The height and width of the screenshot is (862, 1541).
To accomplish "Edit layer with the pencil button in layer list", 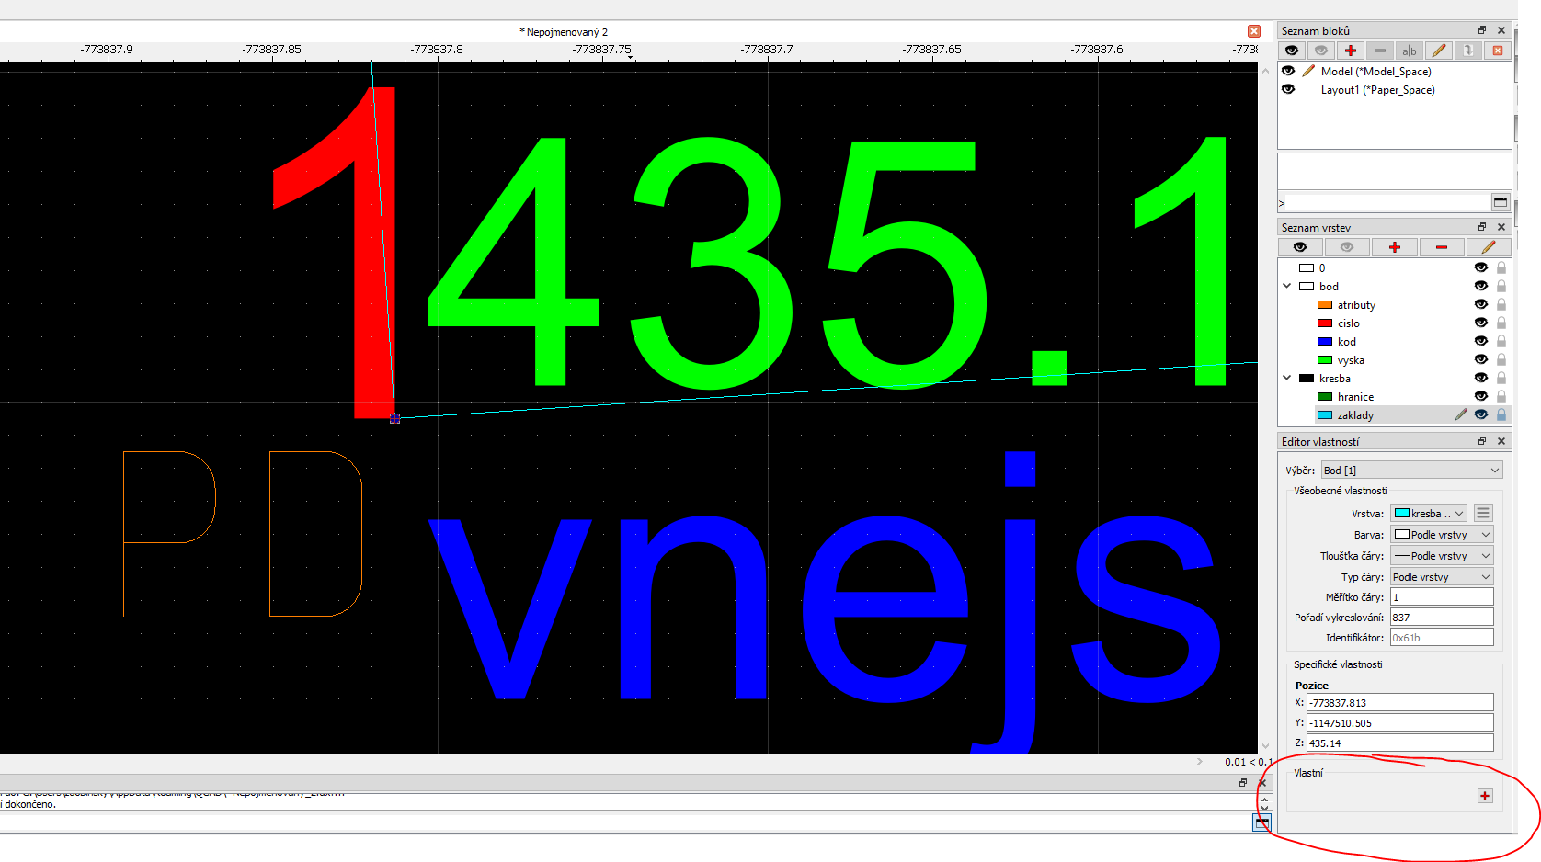I will pyautogui.click(x=1489, y=247).
